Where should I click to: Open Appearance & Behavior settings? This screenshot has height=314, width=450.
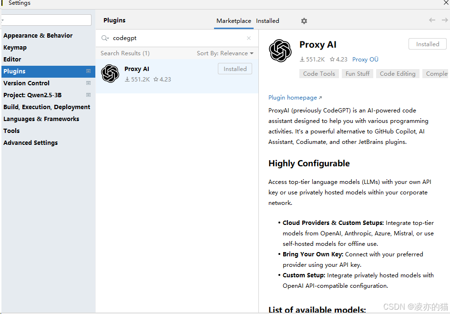38,36
